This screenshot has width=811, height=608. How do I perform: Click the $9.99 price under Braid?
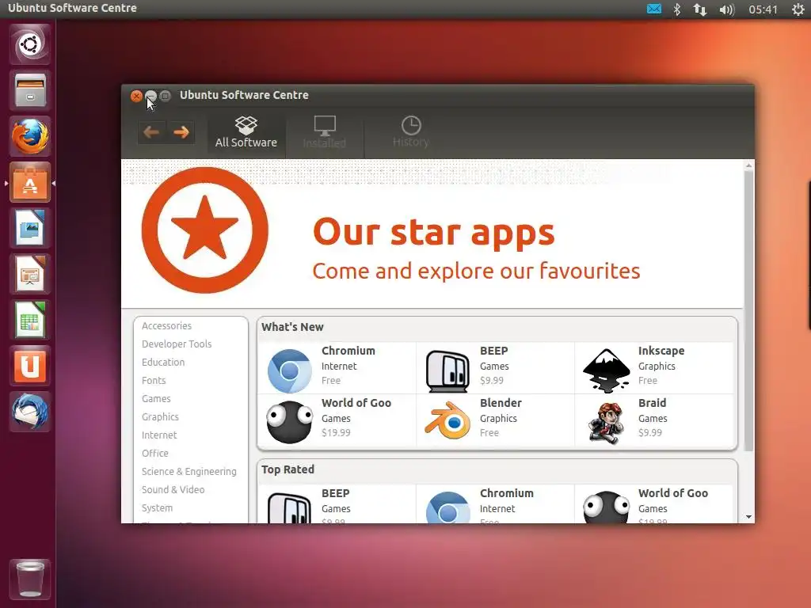(x=649, y=433)
